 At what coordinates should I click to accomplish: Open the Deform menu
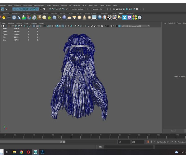tap(64, 5)
